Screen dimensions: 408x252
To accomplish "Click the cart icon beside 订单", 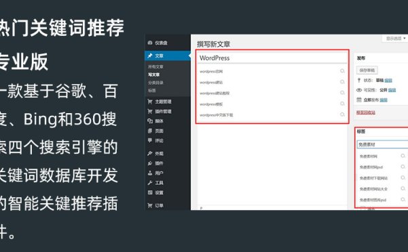I will tap(150, 205).
